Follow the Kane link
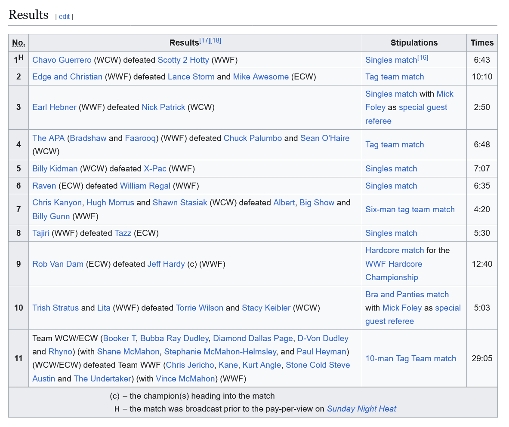This screenshot has height=427, width=509. 228,365
